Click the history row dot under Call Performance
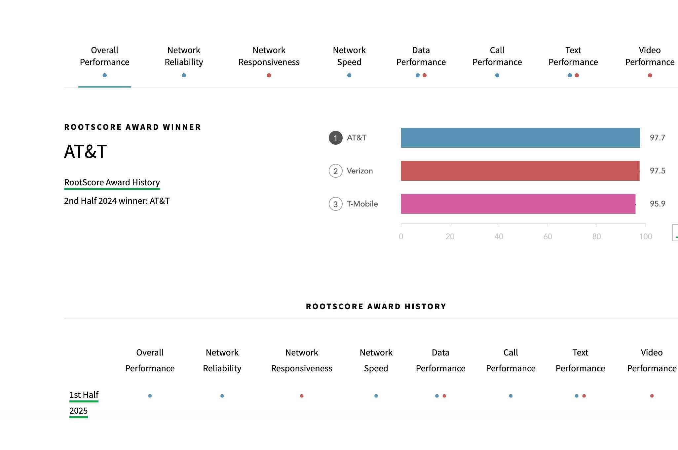 (x=511, y=396)
